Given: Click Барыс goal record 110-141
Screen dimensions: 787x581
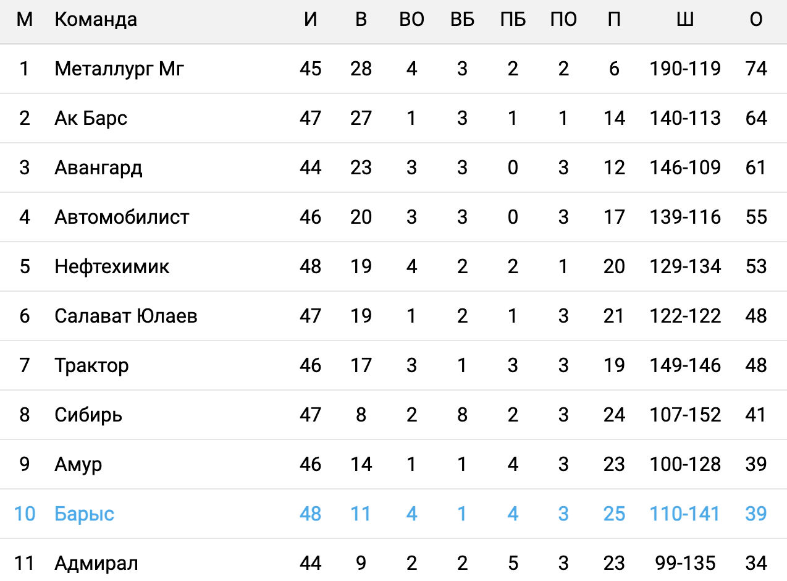Looking at the screenshot, I should tap(684, 514).
